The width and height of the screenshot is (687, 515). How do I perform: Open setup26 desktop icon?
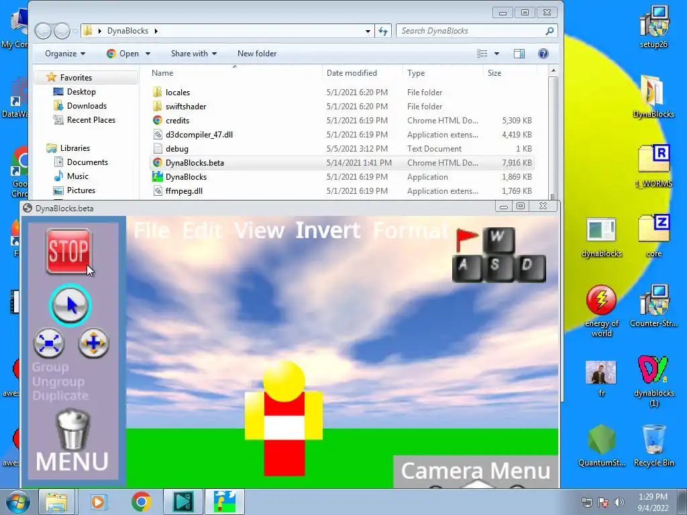point(653,26)
